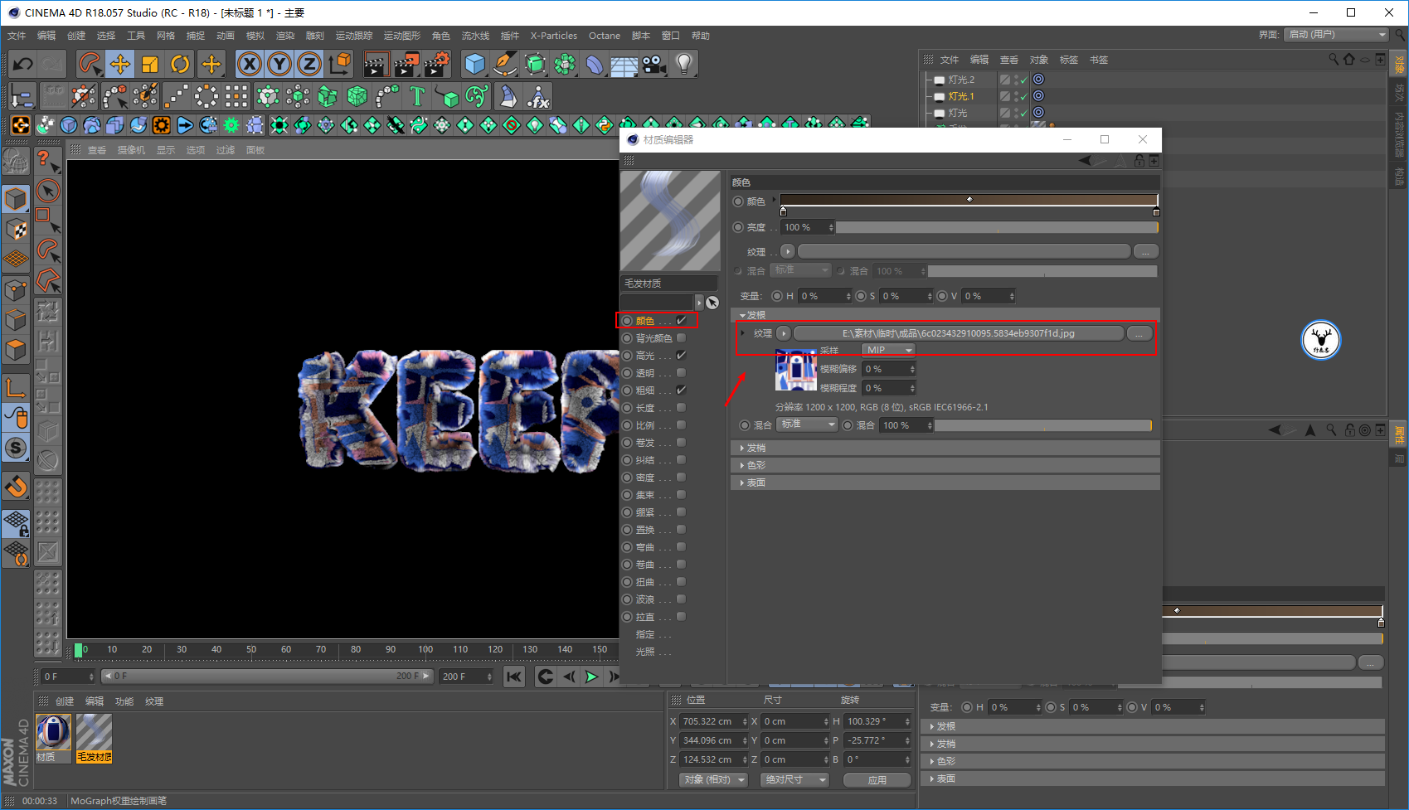Click the Undo arrow icon
The width and height of the screenshot is (1409, 810).
(x=23, y=64)
